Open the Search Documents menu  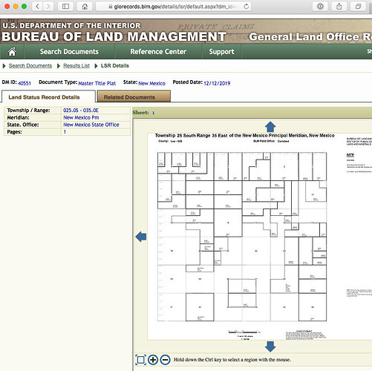69,52
